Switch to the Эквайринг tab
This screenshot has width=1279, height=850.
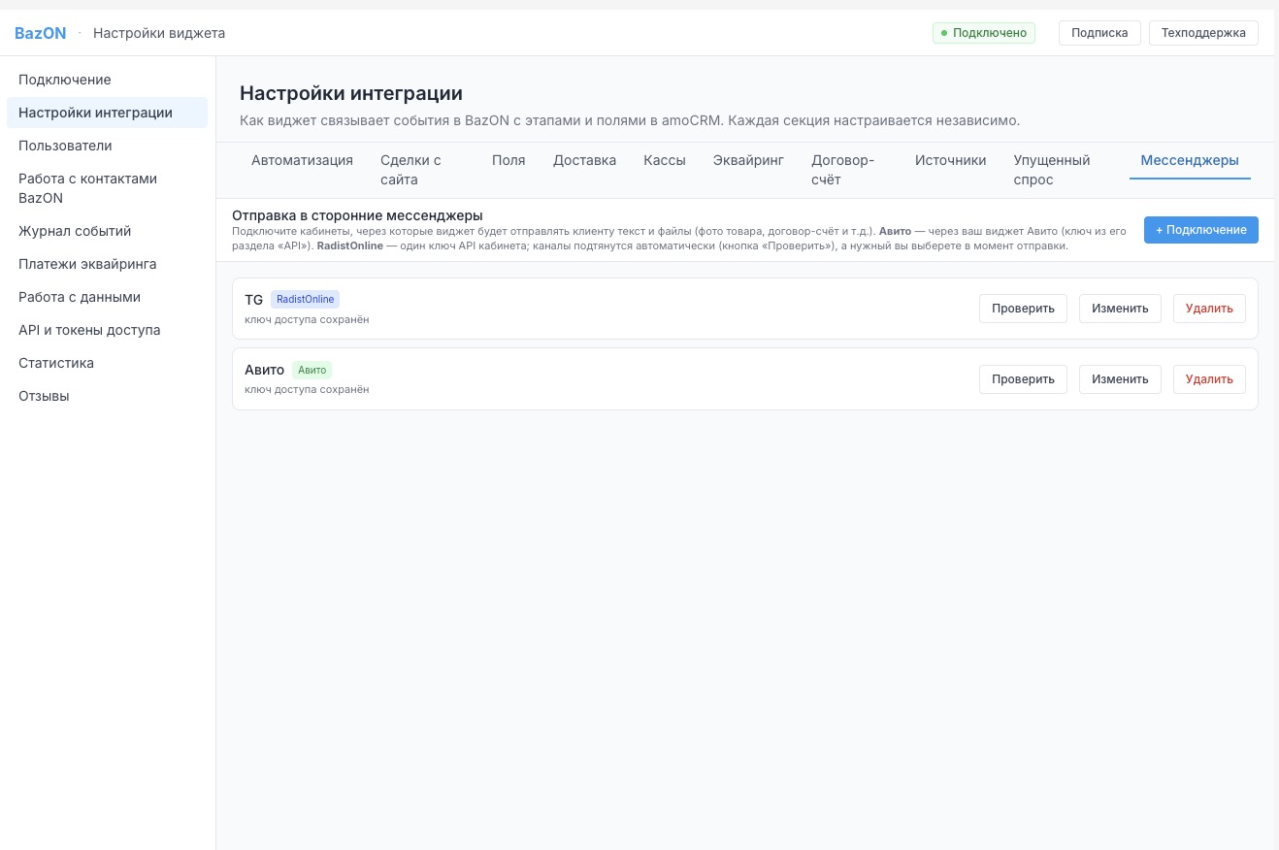point(748,161)
